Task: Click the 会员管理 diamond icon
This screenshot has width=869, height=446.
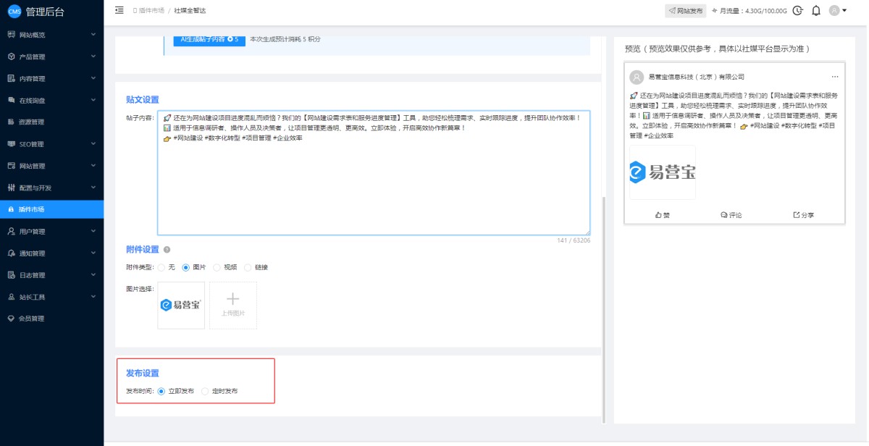Action: (x=12, y=319)
